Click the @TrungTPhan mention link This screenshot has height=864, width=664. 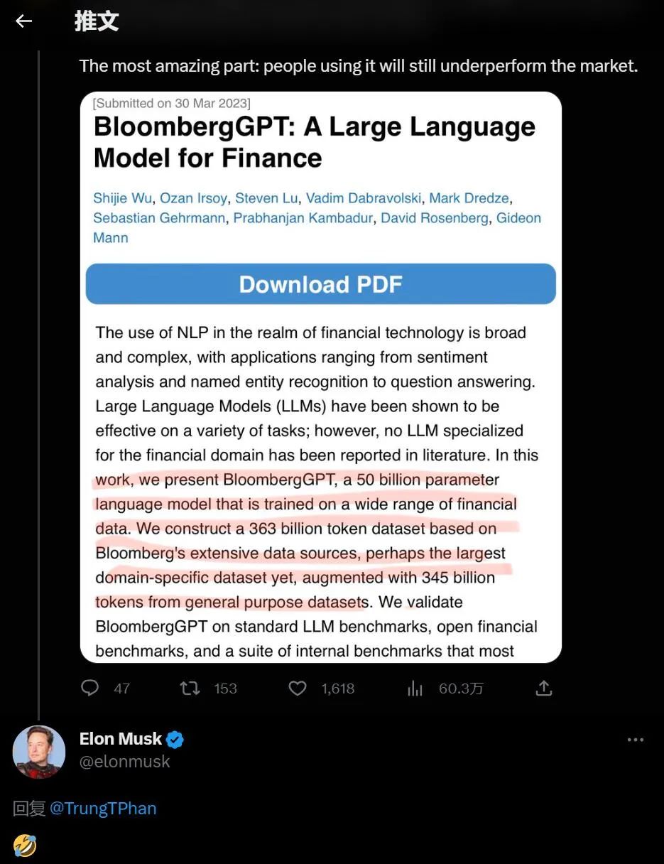click(x=103, y=809)
